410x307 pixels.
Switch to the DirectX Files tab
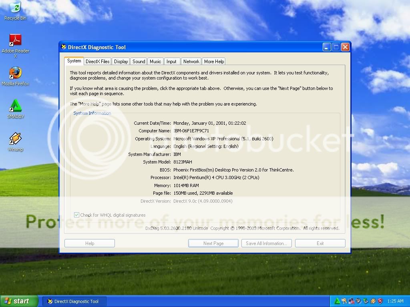point(98,62)
